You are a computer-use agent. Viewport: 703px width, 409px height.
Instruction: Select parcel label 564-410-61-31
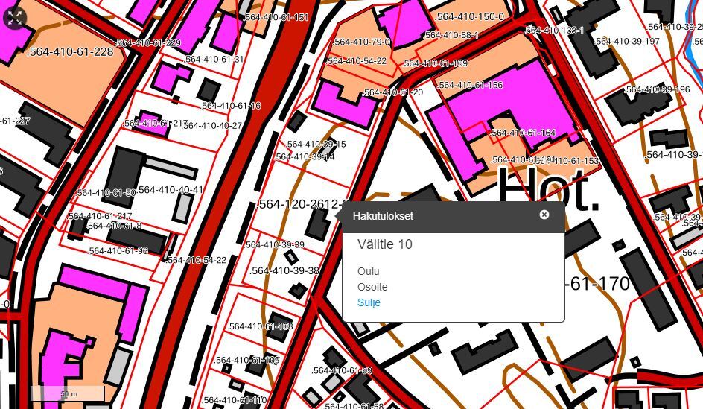214,59
